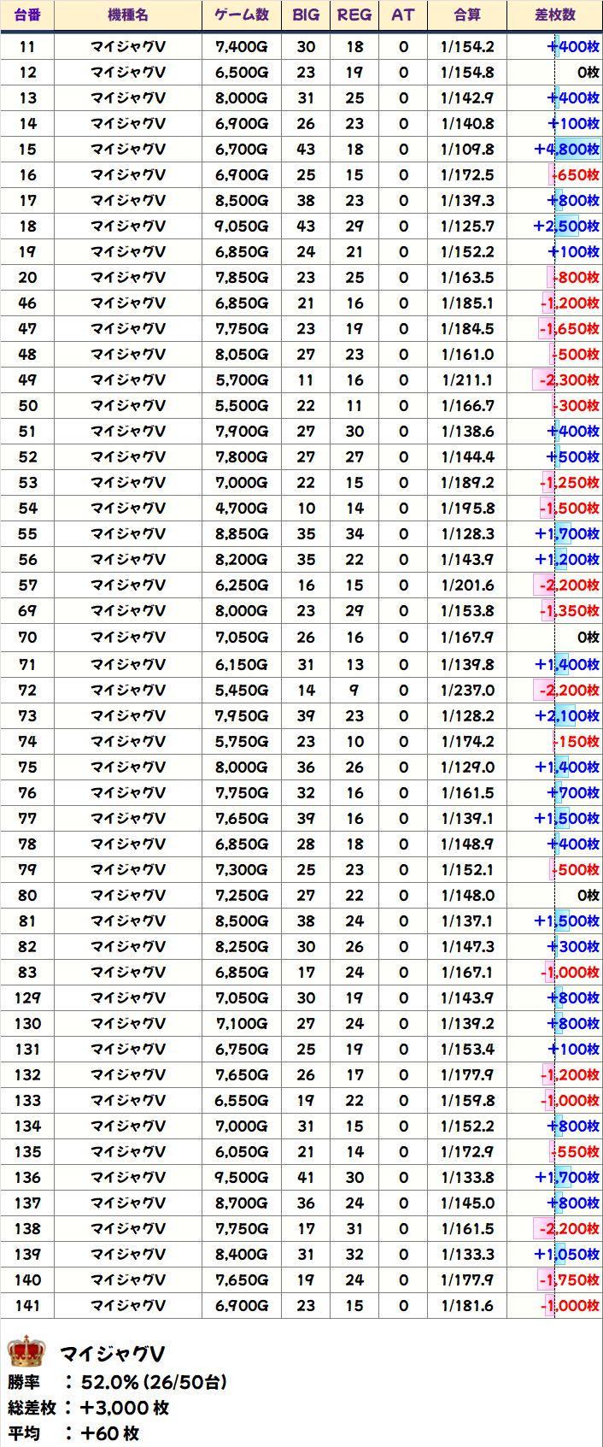Sort by the ゲーム数 column header
Screen dimensions: 603x1447
click(242, 15)
